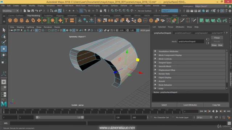Click the polygon Type text tool
Viewport: 232px width, 130px height.
[66, 20]
